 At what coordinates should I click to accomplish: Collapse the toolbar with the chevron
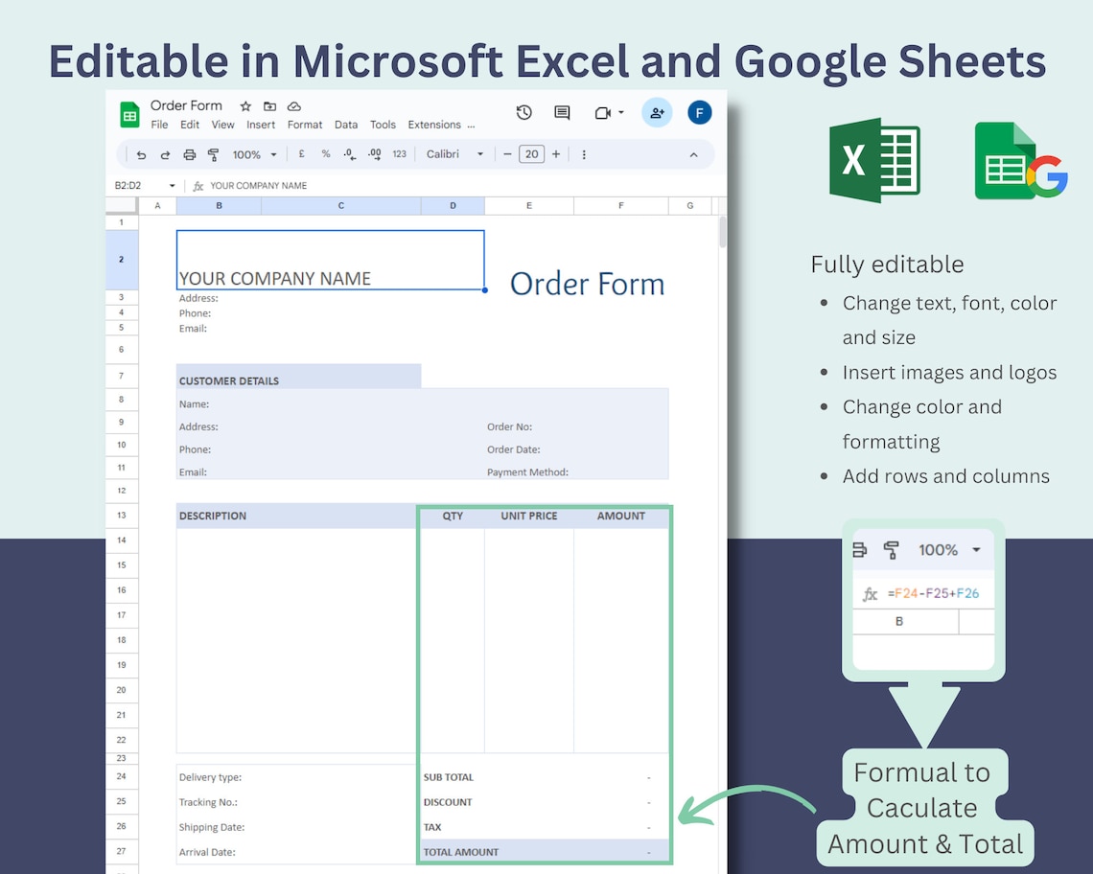coord(694,153)
